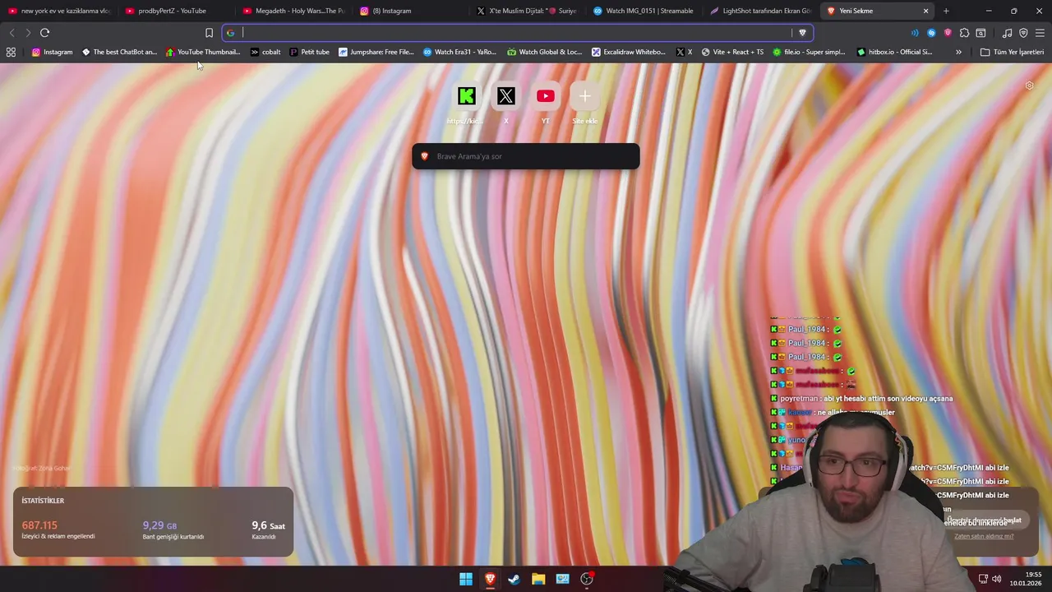Image resolution: width=1052 pixels, height=592 pixels.
Task: Switch to the X'te Muslim Dijital tab
Action: (x=529, y=11)
